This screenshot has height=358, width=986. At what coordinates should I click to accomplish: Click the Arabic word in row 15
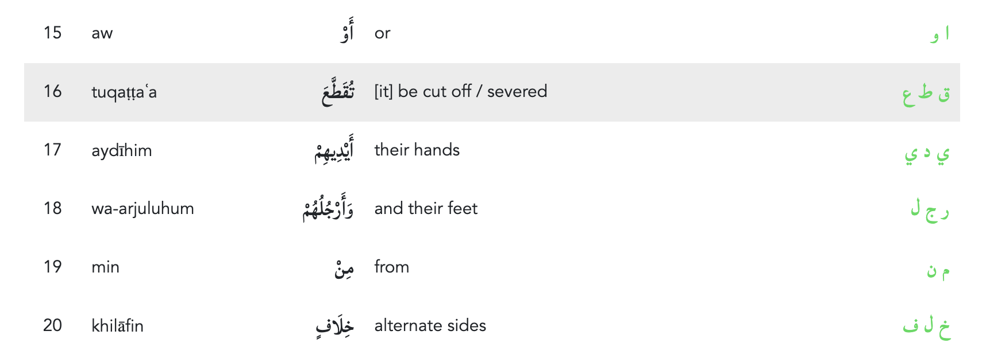tap(346, 32)
